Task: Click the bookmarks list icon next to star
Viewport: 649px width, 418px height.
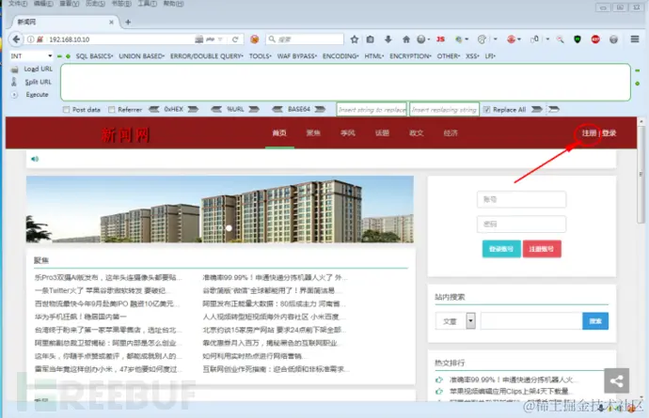Action: click(370, 39)
